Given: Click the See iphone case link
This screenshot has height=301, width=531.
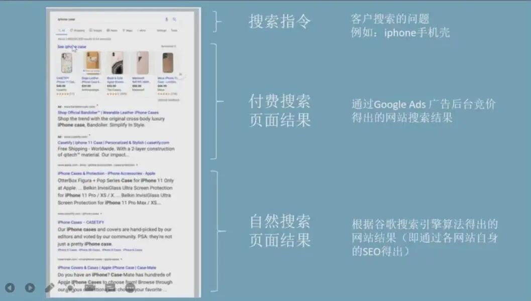Looking at the screenshot, I should [x=72, y=47].
